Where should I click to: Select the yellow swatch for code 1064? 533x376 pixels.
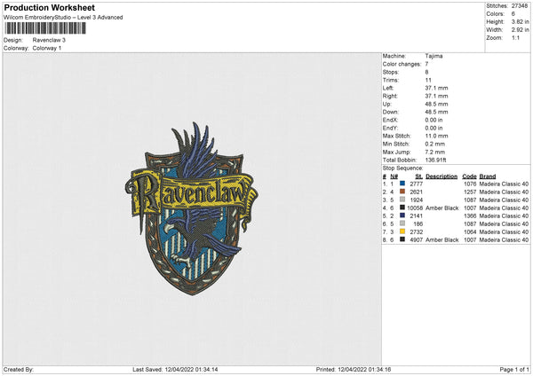click(x=402, y=231)
